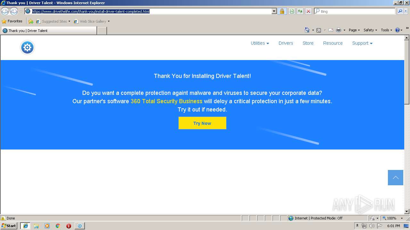The height and width of the screenshot is (230, 410).
Task: Refresh the page with the green arrows
Action: click(x=300, y=11)
